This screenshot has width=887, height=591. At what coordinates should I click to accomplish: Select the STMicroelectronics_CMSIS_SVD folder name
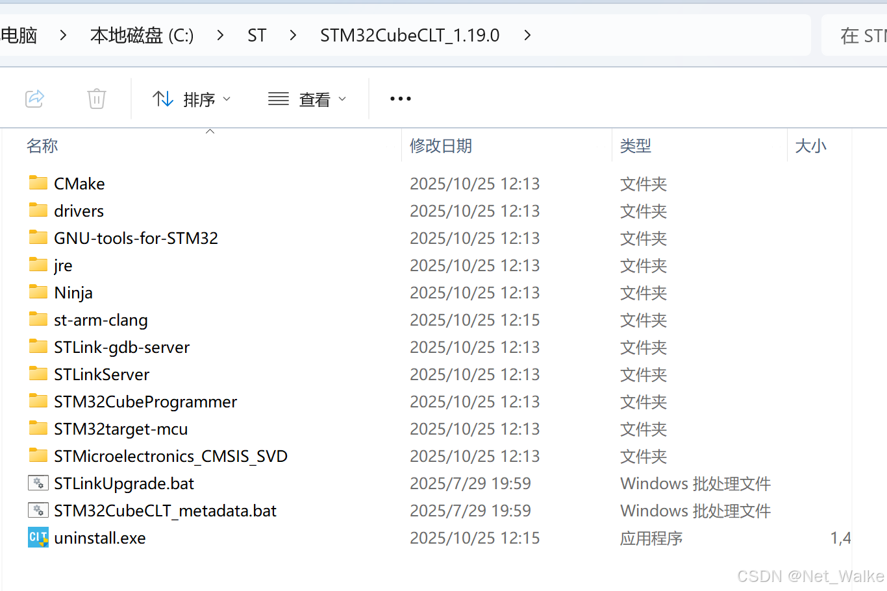(x=171, y=456)
